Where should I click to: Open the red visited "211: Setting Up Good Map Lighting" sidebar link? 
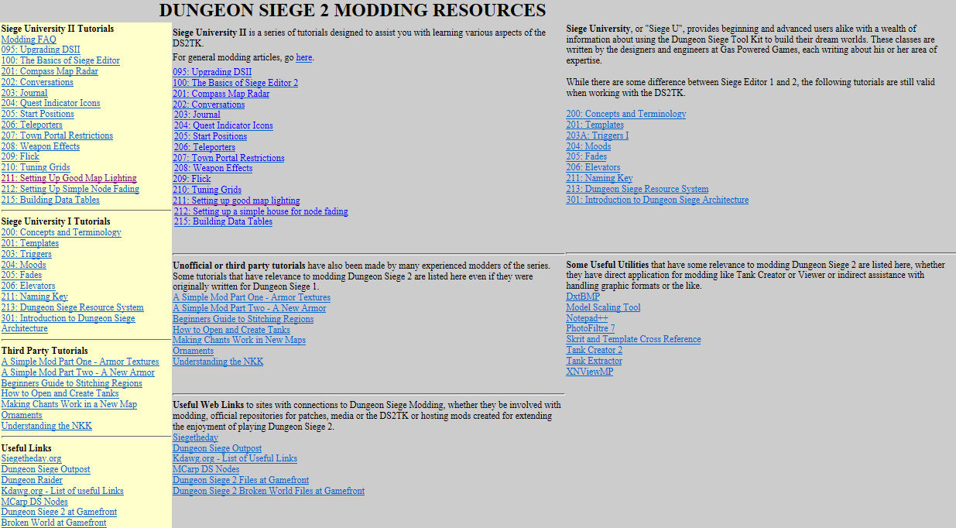coord(69,178)
